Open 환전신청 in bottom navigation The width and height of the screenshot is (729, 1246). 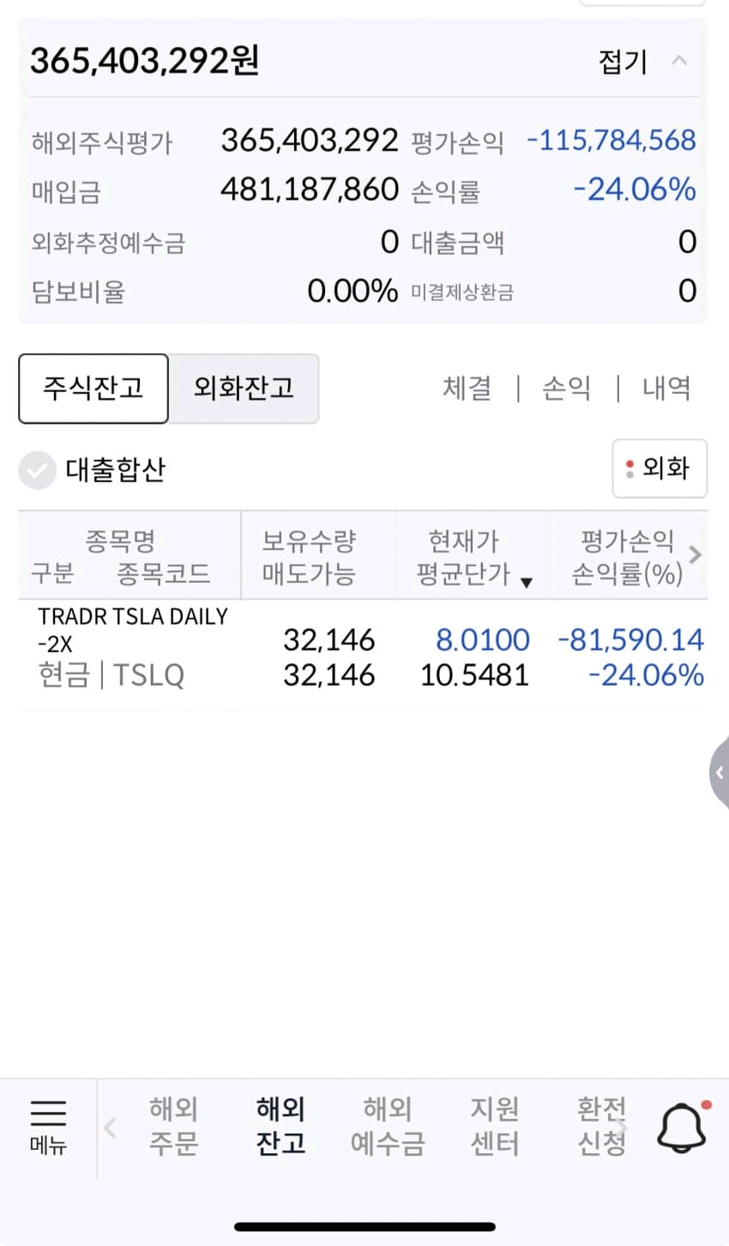(x=600, y=1126)
